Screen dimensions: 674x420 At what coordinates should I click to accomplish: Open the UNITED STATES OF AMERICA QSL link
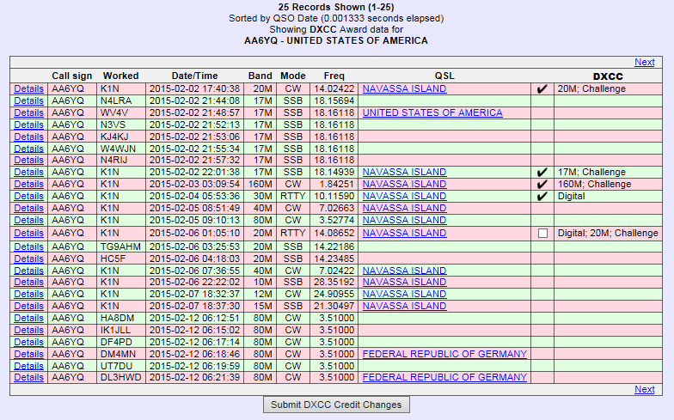pyautogui.click(x=432, y=113)
